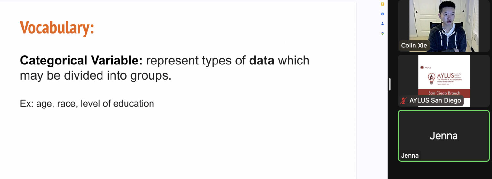Open Google Keep from the side panel
This screenshot has width=492, height=179.
coord(382,4)
